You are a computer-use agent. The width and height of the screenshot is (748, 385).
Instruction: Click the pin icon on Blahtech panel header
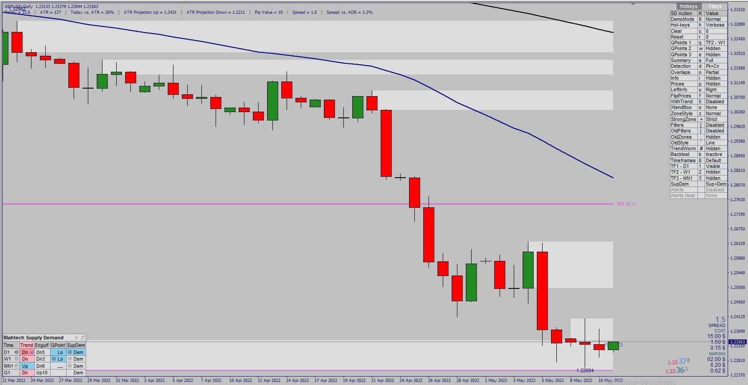(x=83, y=338)
